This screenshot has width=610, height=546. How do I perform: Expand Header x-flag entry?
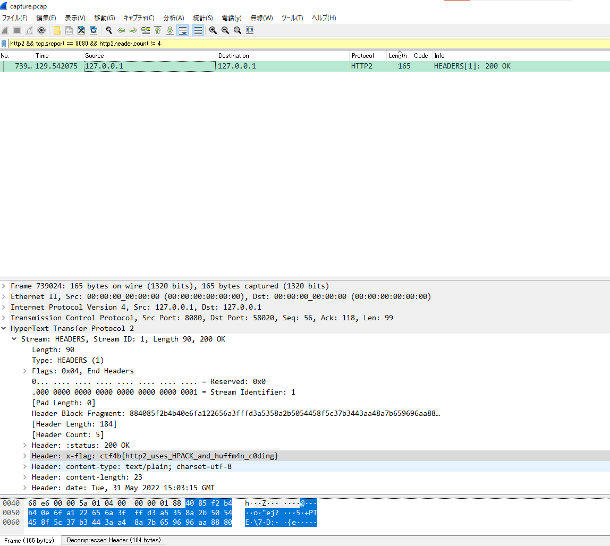[25, 456]
